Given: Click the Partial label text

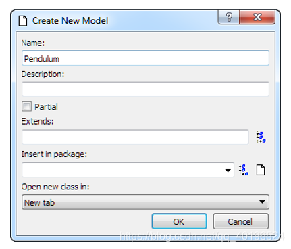Looking at the screenshot, I should (46, 107).
